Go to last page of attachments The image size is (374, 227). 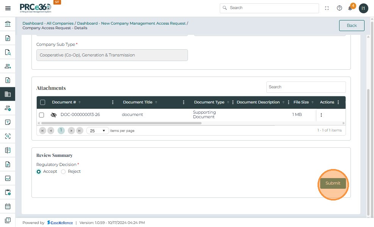80,131
